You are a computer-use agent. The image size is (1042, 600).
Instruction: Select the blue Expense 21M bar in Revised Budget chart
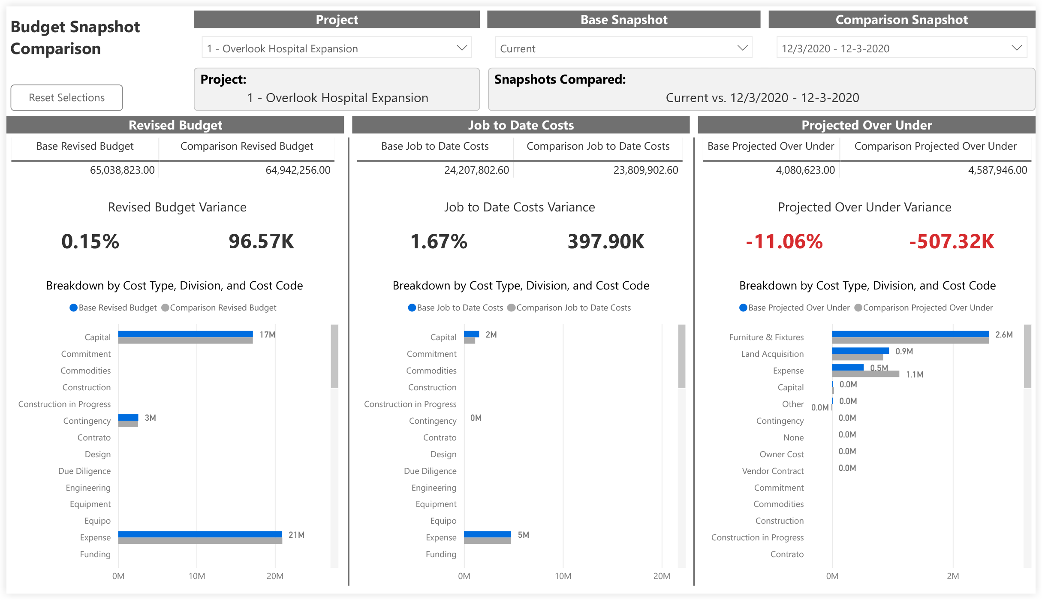[x=200, y=534]
